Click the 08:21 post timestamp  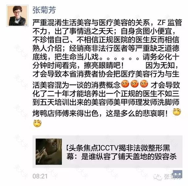[40, 176]
